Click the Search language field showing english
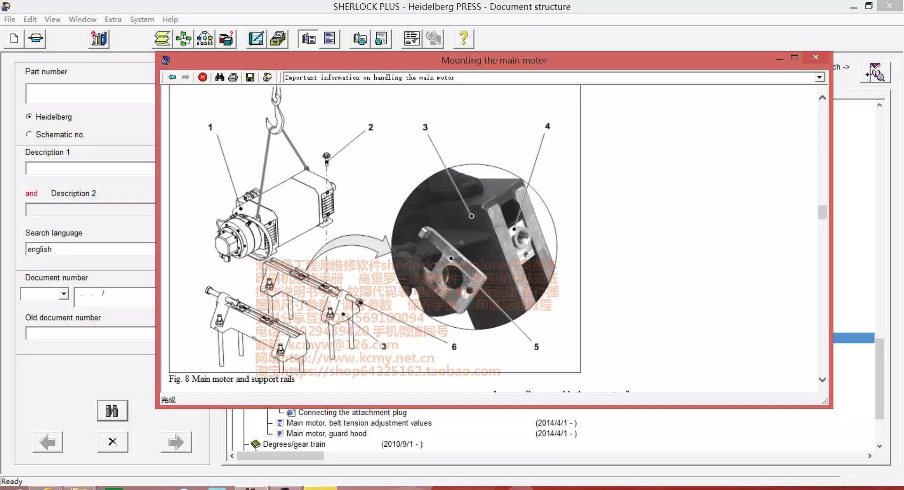Viewport: 904px width, 490px height. coord(90,249)
